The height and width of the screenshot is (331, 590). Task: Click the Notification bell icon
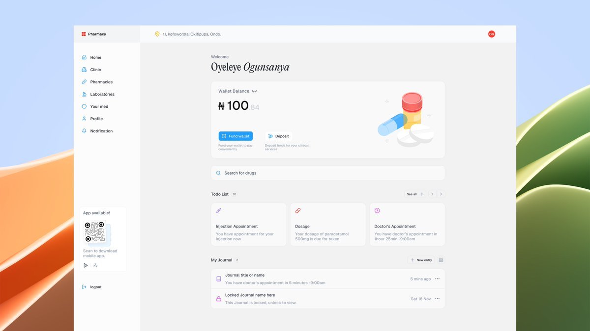point(84,131)
